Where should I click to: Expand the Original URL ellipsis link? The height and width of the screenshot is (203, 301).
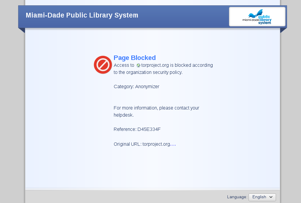click(173, 145)
